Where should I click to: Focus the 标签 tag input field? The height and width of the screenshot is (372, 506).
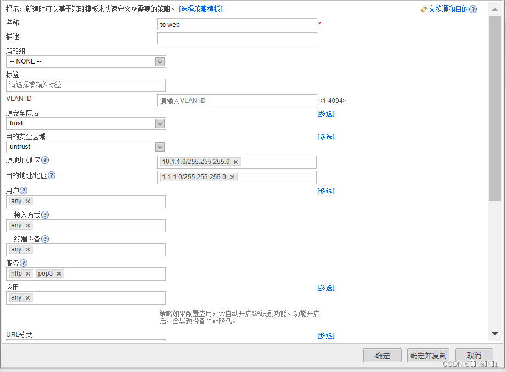pyautogui.click(x=86, y=85)
